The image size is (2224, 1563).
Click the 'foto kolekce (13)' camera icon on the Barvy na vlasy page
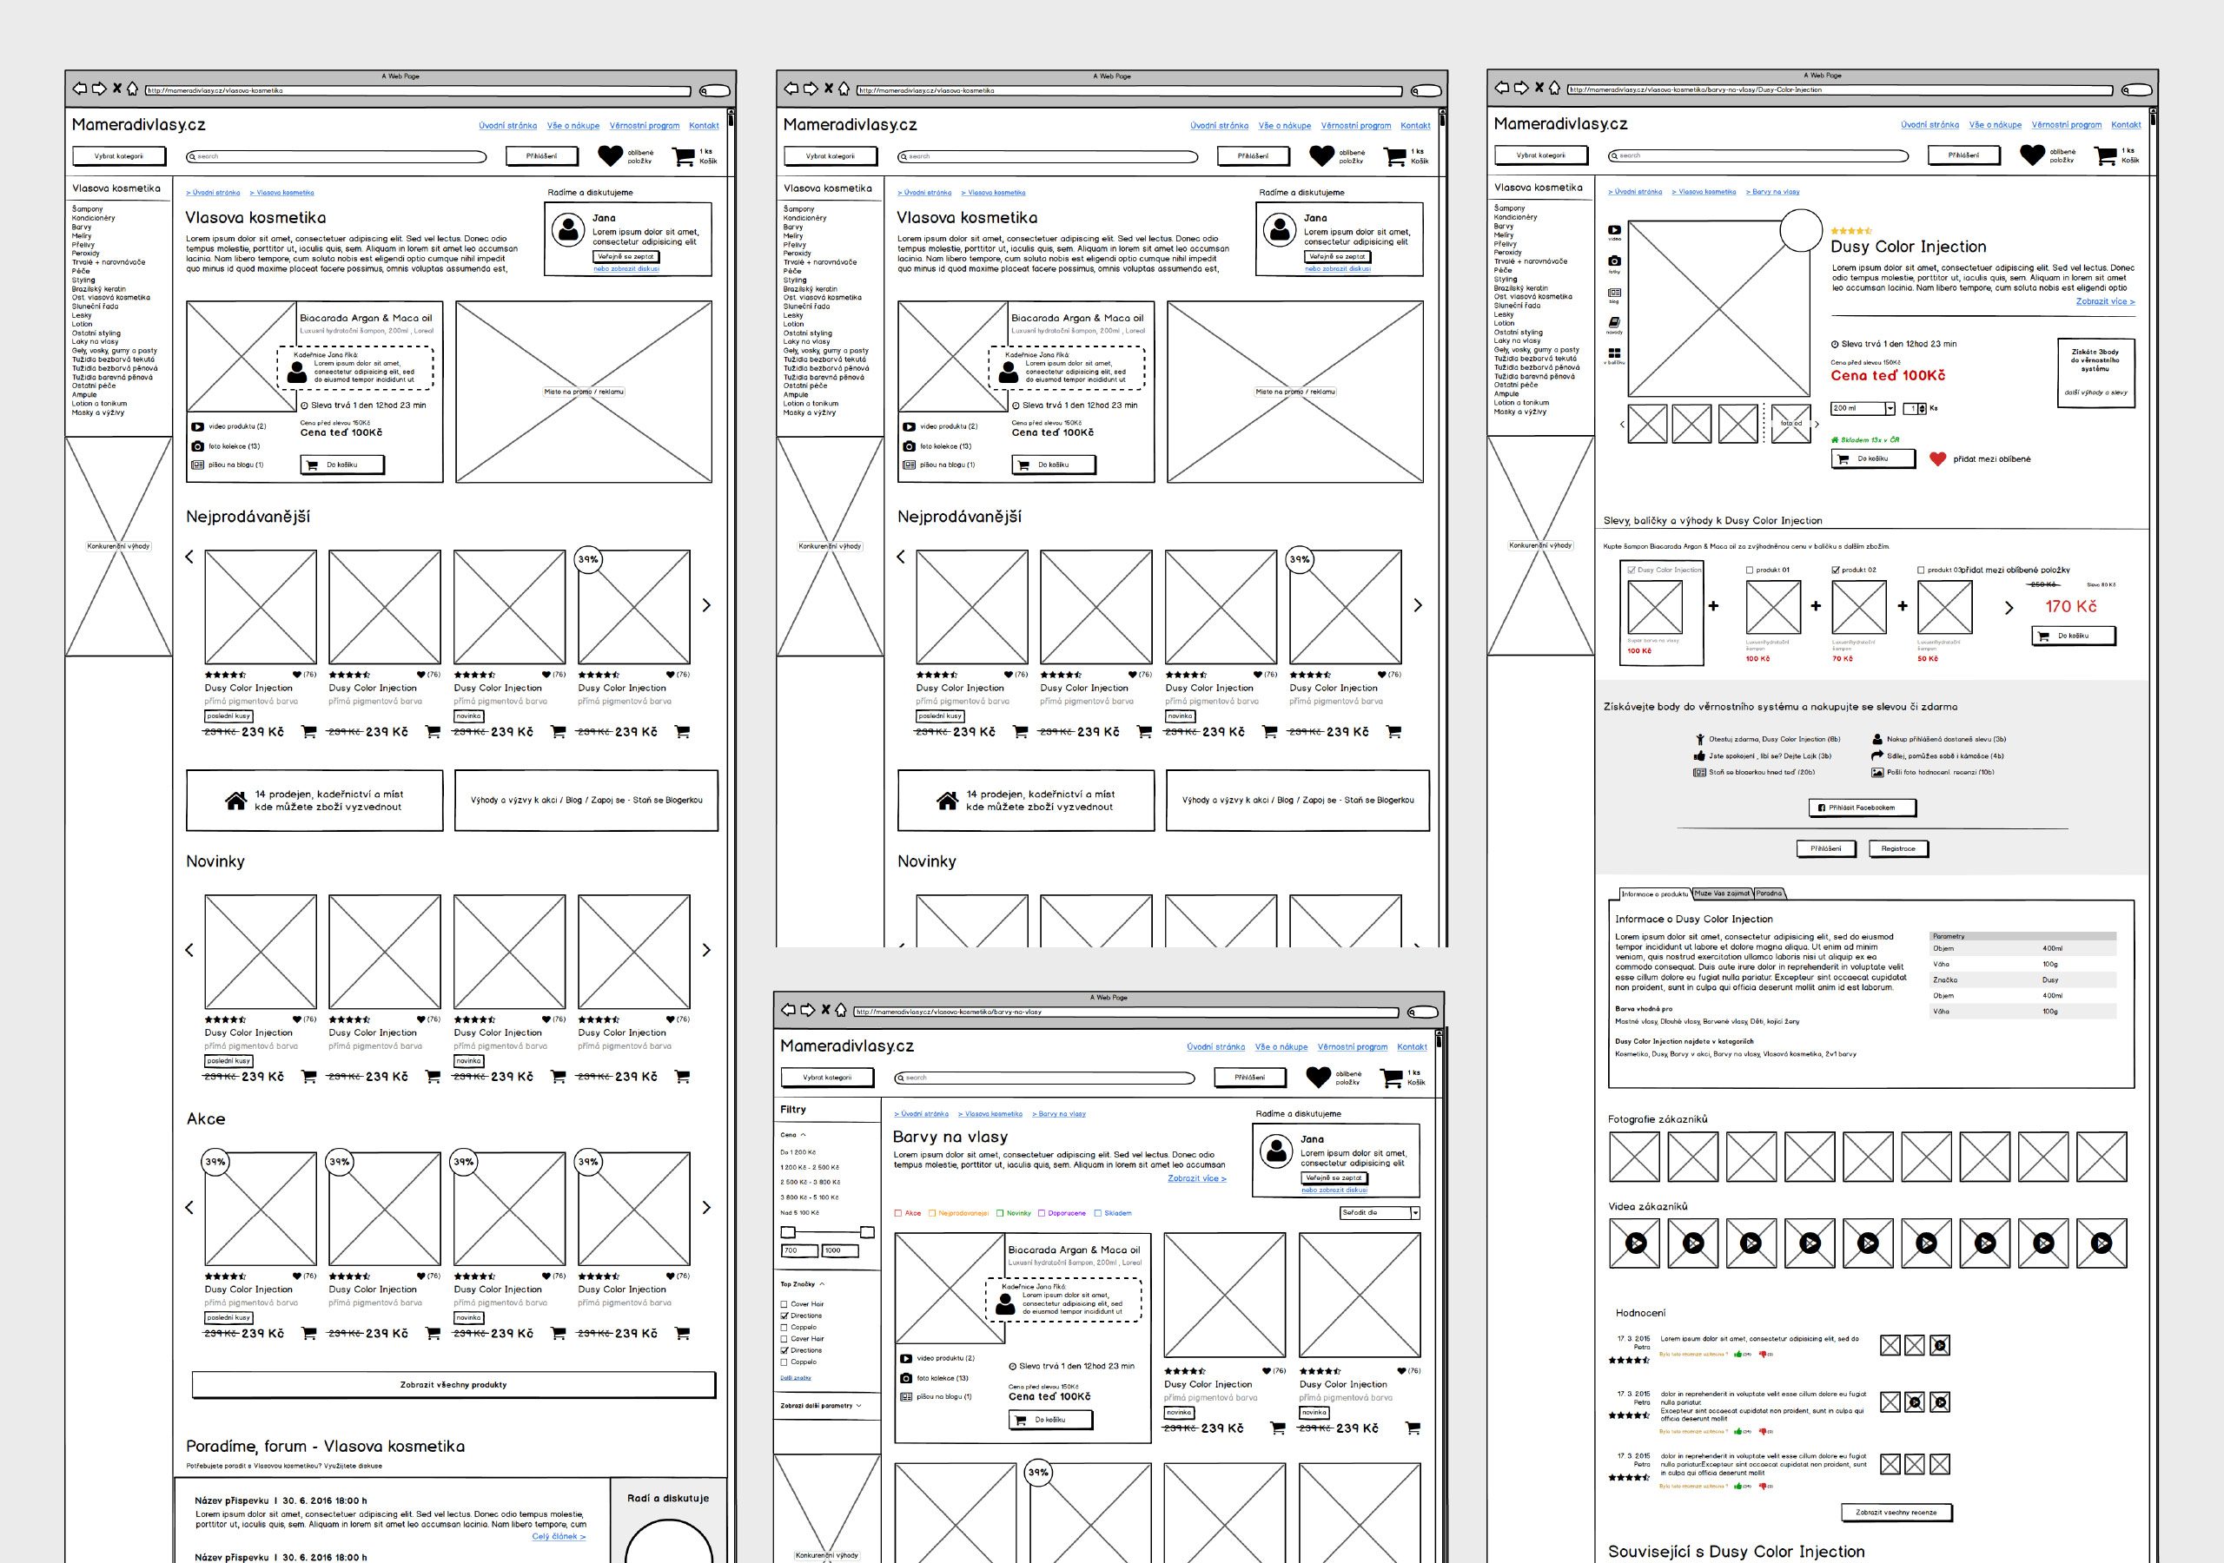pos(906,1378)
